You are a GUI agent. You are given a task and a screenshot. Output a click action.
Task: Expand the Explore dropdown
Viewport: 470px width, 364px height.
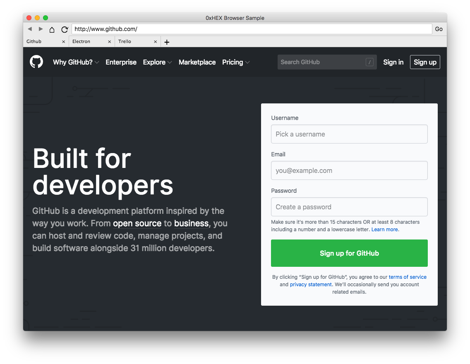pos(157,62)
